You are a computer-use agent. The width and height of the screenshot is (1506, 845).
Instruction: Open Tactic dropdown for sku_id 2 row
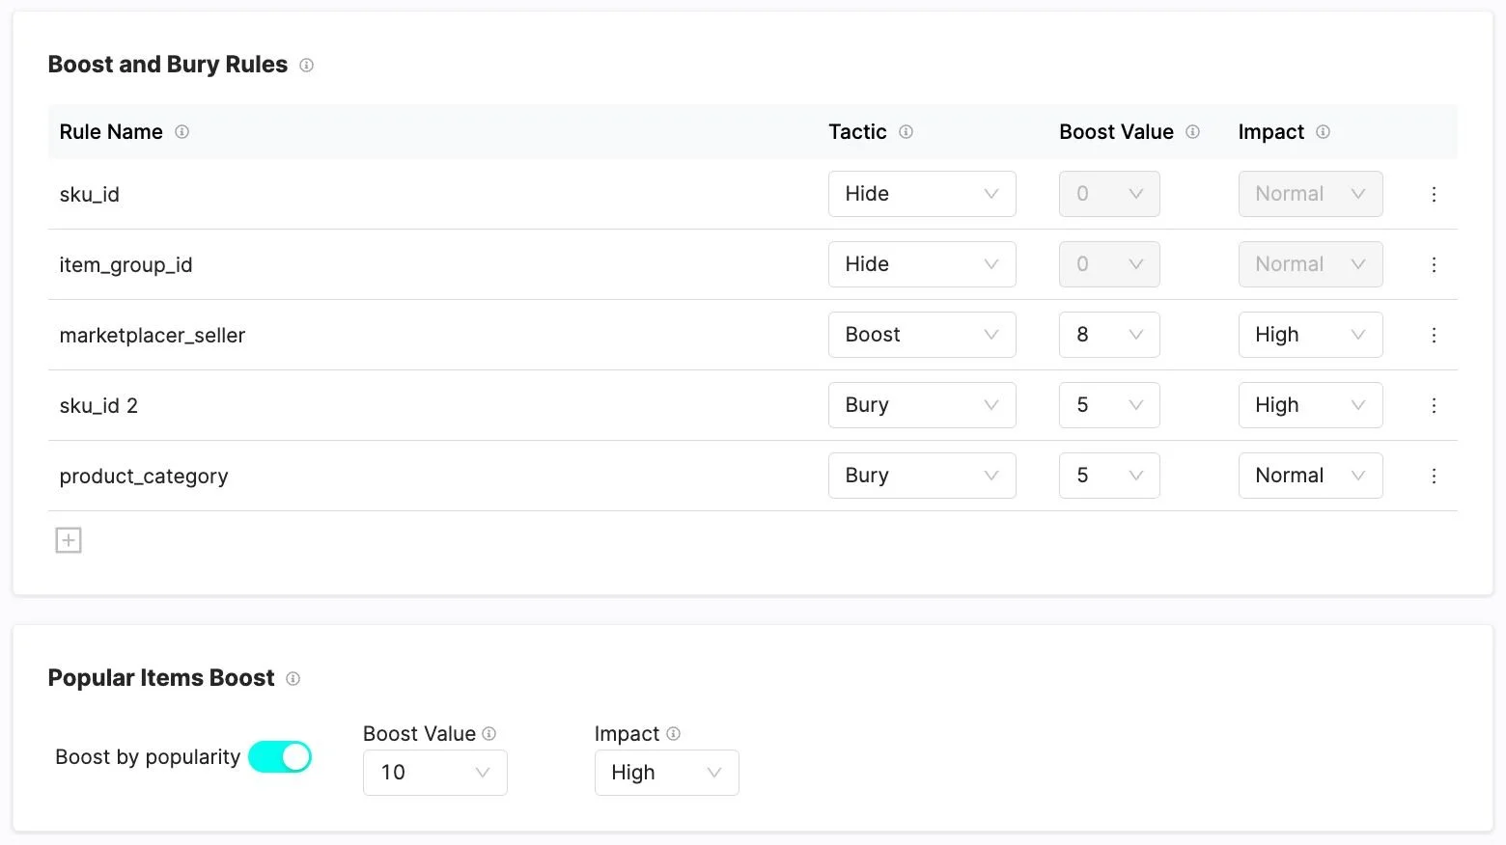[x=922, y=405]
